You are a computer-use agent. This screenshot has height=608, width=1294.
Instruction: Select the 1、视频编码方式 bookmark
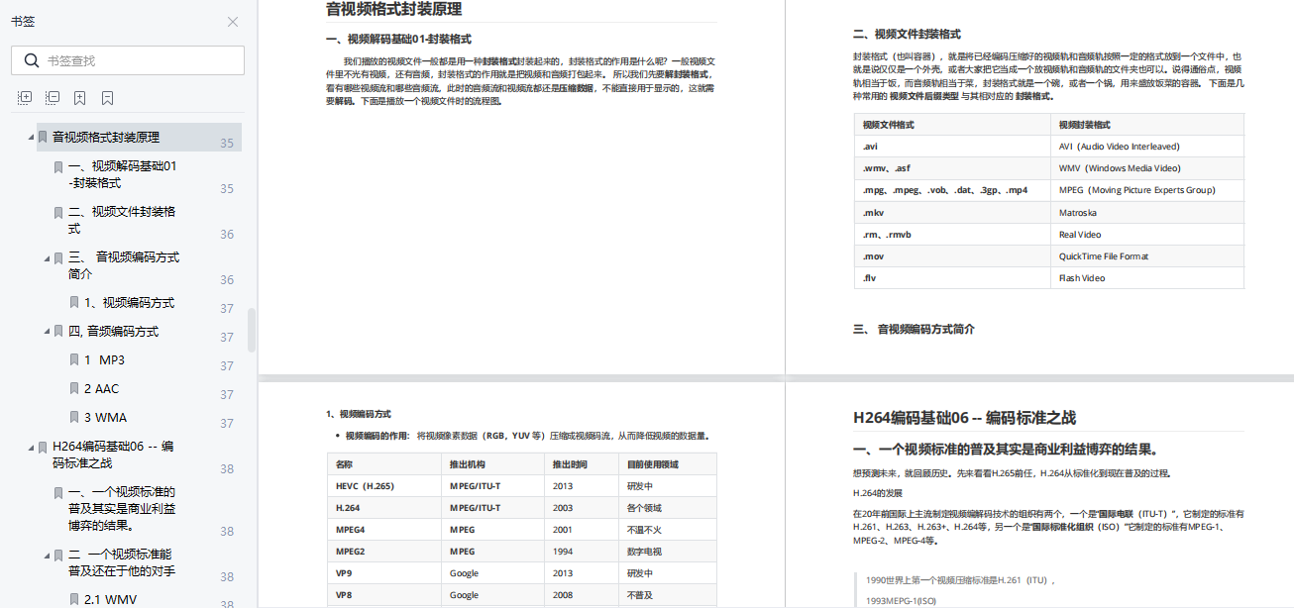pos(129,302)
